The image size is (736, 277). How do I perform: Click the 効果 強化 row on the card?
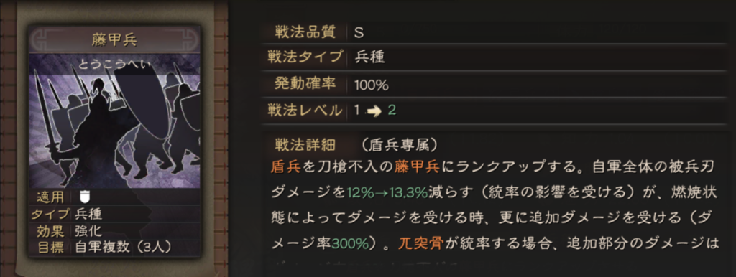coord(114,230)
